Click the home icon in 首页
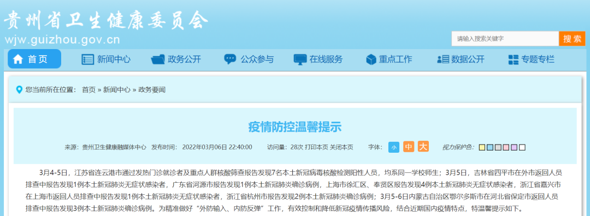The width and height of the screenshot is (590, 216). 18,59
